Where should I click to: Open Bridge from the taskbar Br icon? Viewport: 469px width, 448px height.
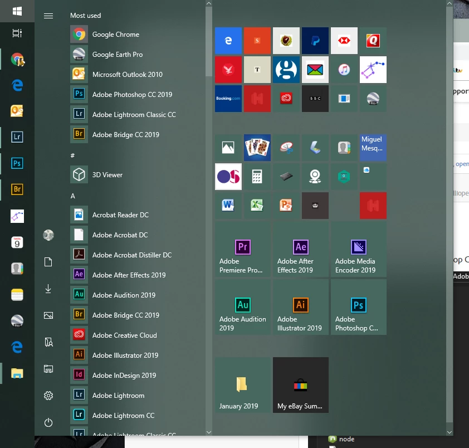tap(17, 189)
